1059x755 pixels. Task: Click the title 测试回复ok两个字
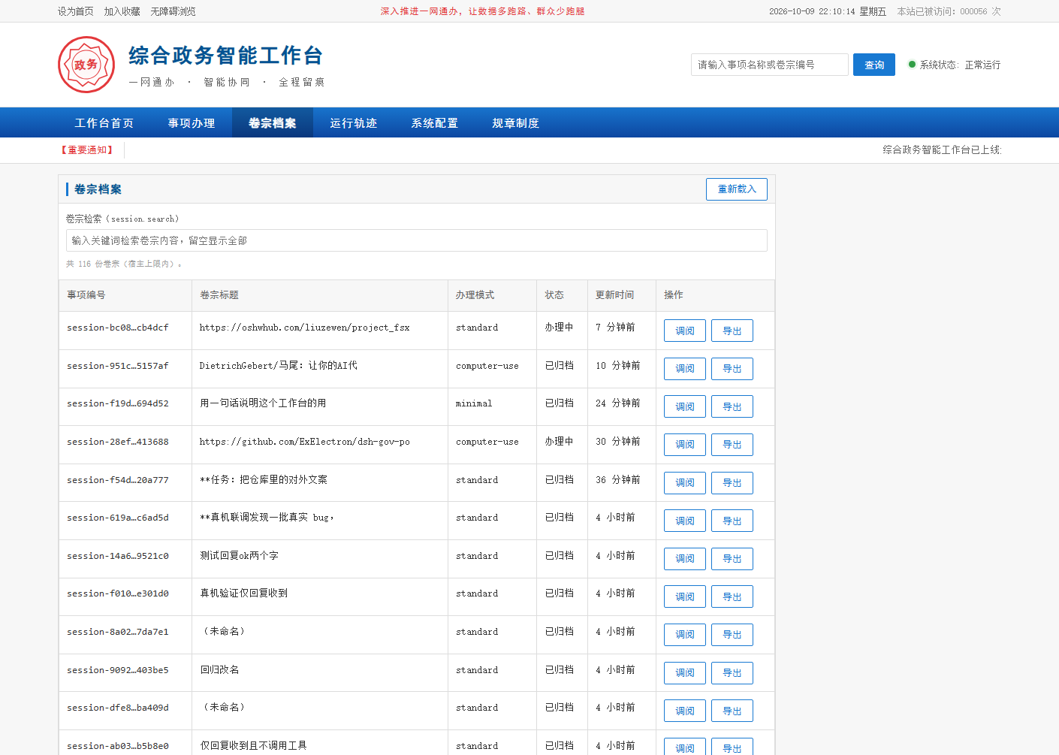pos(239,556)
